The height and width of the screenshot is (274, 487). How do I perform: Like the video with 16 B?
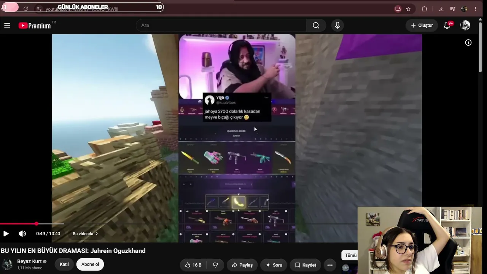pos(194,265)
